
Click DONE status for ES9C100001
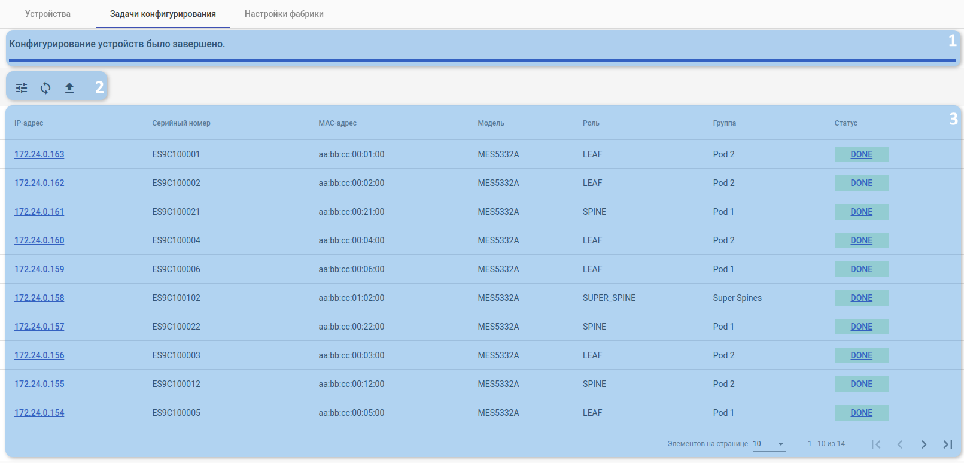(862, 154)
